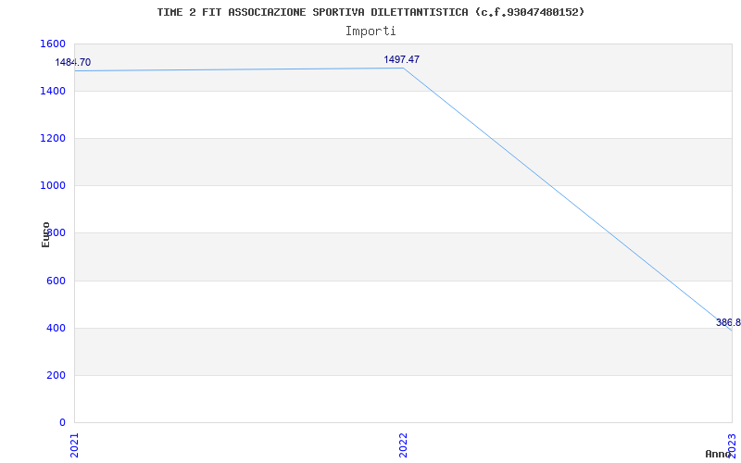Click the 1600 y-axis value
The width and height of the screenshot is (741, 463).
pos(53,44)
